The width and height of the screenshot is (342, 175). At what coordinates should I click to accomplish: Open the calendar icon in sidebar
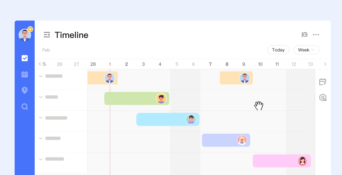pos(24,74)
